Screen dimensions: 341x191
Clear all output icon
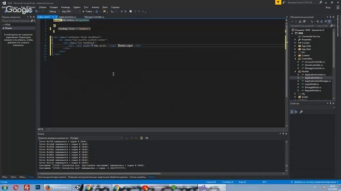tap(141, 138)
